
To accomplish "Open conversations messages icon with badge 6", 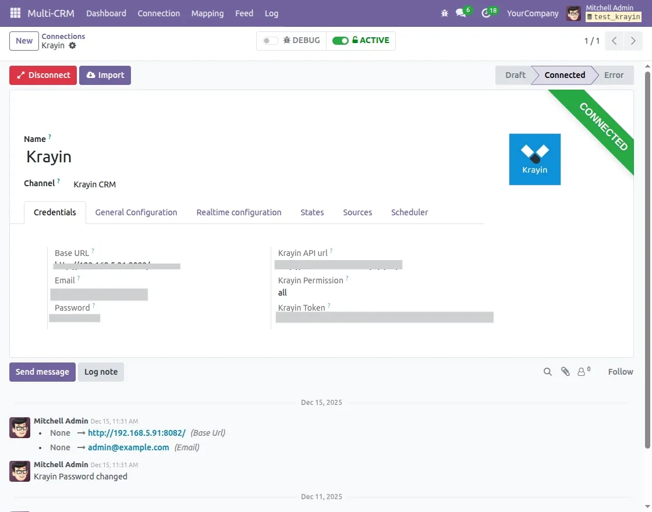I will pyautogui.click(x=460, y=13).
